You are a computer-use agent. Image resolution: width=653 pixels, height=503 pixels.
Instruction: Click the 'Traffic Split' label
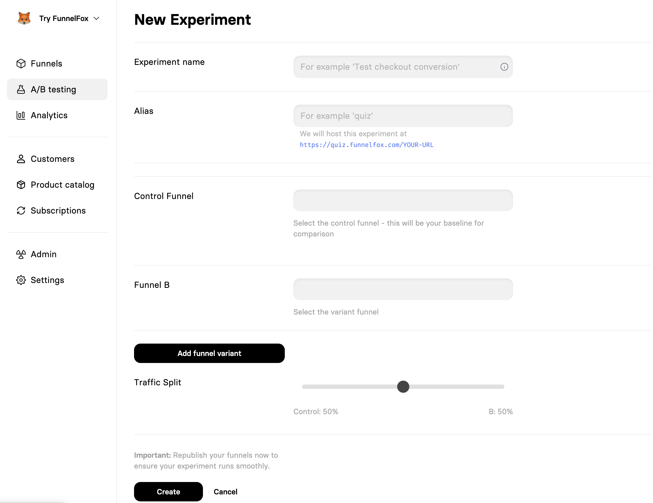click(157, 382)
